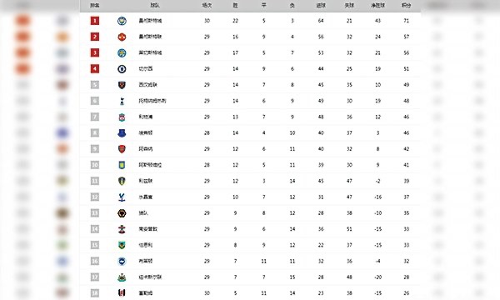Viewport: 500px width, 300px height.
Task: Click the red rank 1 badge
Action: pyautogui.click(x=95, y=21)
